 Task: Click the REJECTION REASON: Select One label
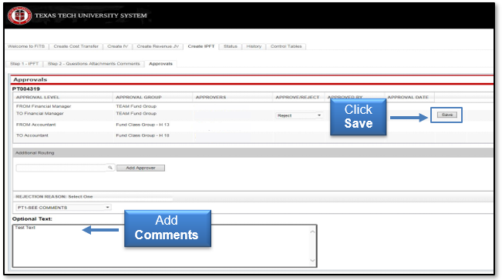54,197
